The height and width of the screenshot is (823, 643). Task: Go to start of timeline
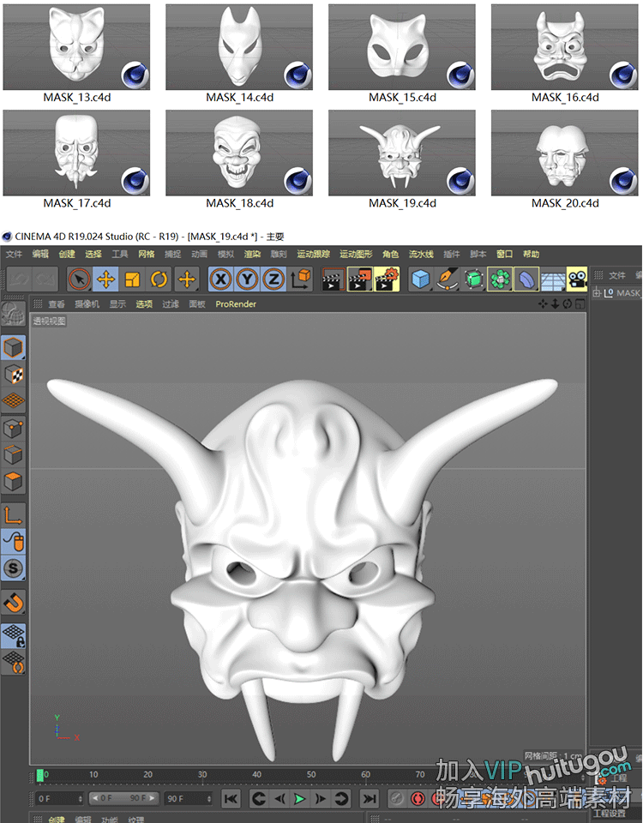[x=231, y=799]
